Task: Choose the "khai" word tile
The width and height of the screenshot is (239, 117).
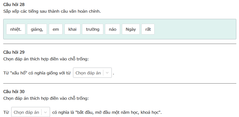Action: [x=72, y=29]
